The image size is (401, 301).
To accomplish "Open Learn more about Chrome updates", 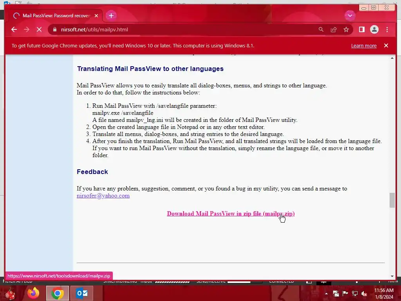I will (x=364, y=45).
